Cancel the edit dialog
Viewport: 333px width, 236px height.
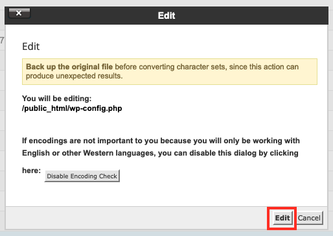309,218
